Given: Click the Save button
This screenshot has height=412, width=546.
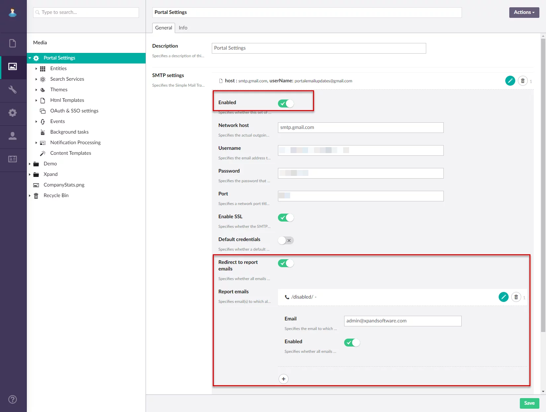Looking at the screenshot, I should click(x=529, y=403).
